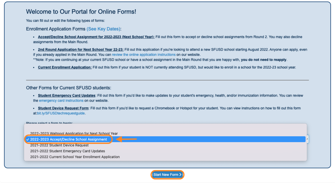Choose 2021-2022 Current School Year Enrollment Application
This screenshot has width=335, height=184.
tap(75, 157)
